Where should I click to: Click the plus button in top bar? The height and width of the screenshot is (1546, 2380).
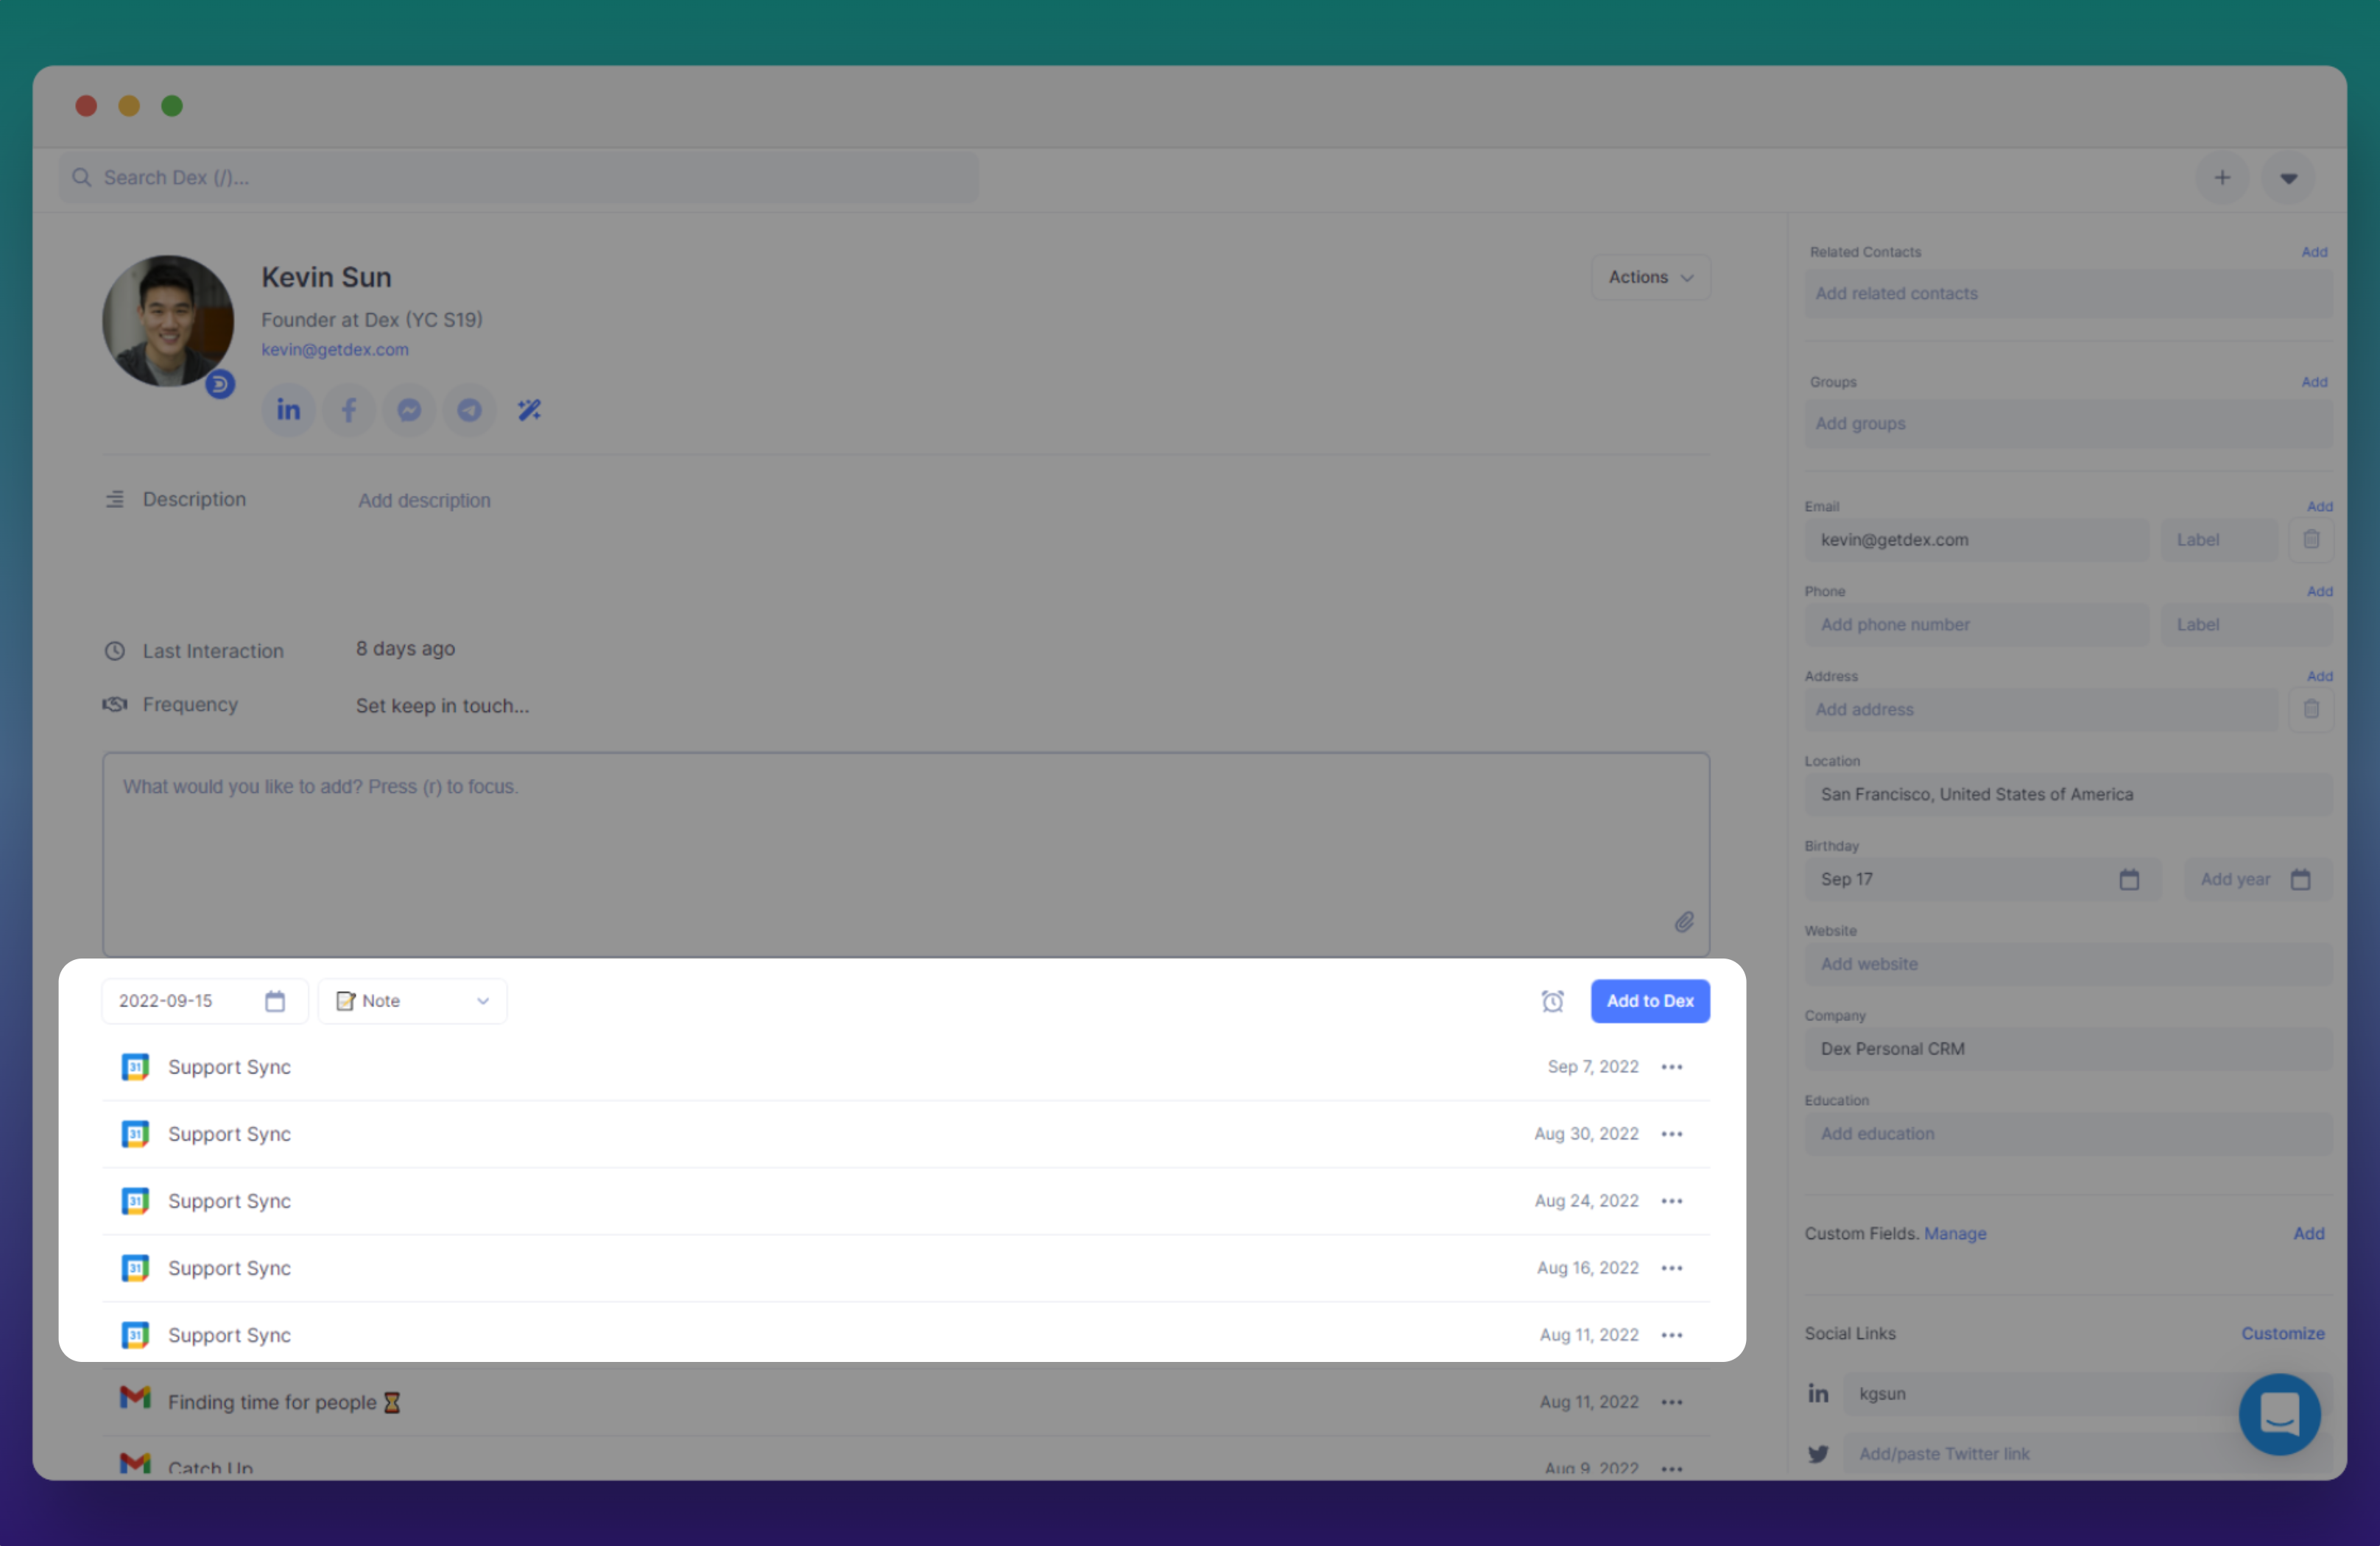coord(2222,178)
